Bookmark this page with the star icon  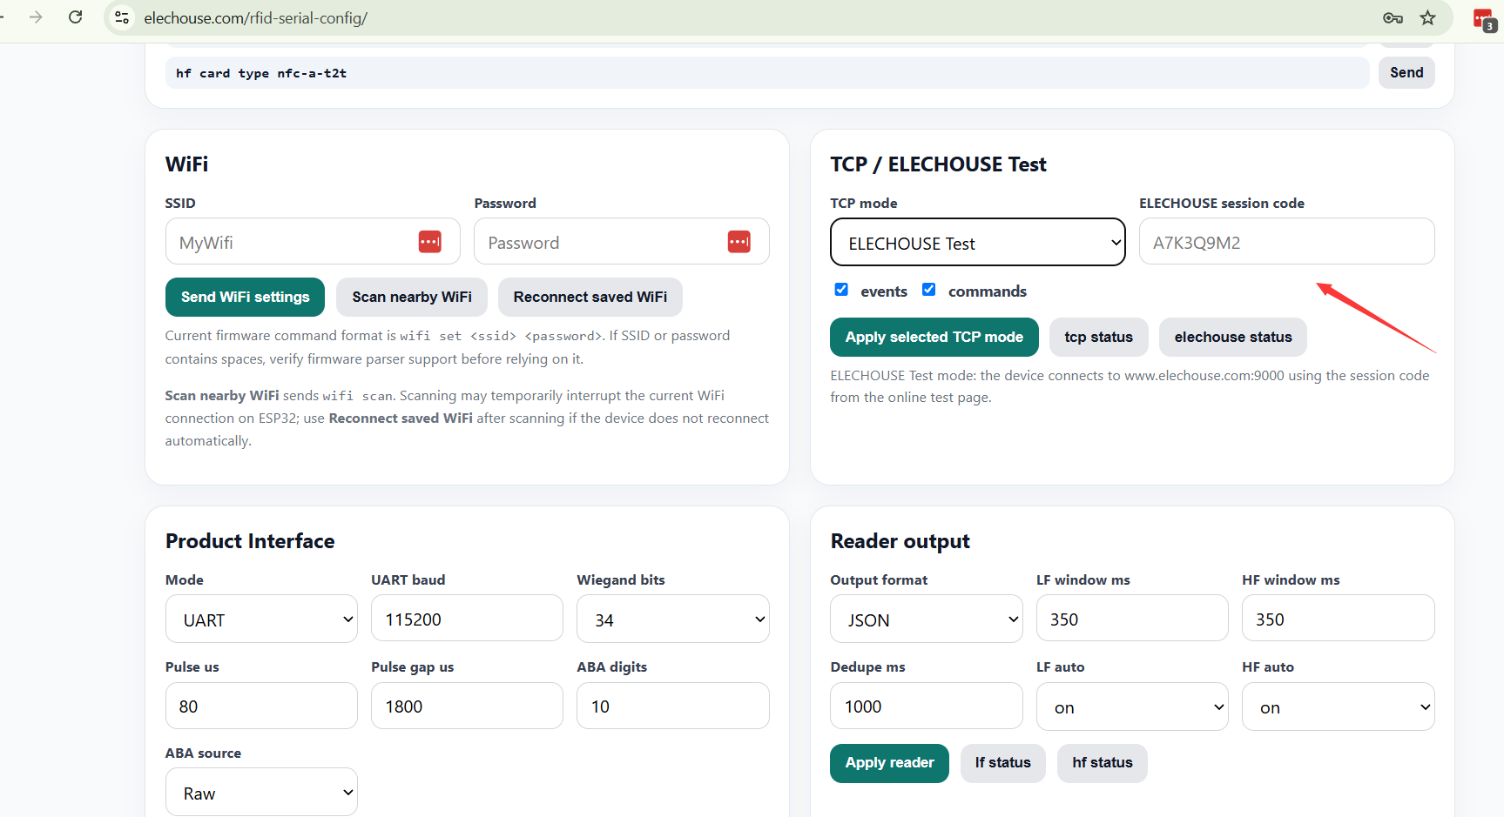tap(1428, 17)
